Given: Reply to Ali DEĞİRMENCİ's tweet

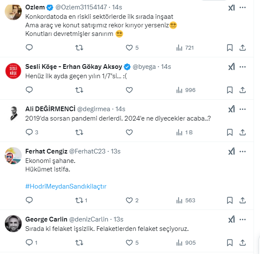Looking at the screenshot, I should coord(29,133).
